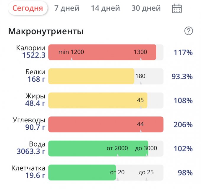Switch to the 7 дней tab
The image size is (201, 189).
67,8
